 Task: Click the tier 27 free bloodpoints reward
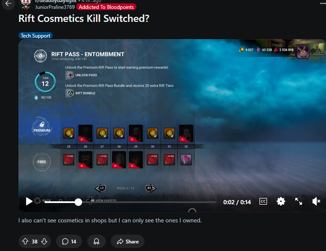click(x=102, y=160)
